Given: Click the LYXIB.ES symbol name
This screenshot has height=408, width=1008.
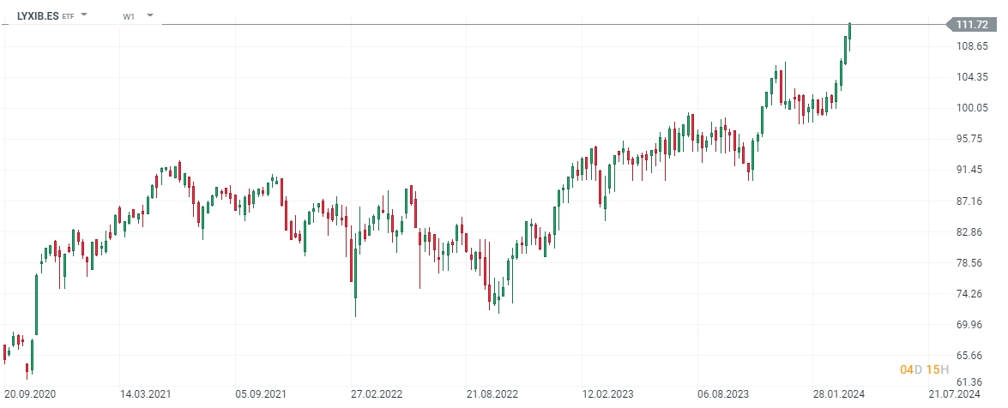Looking at the screenshot, I should coord(39,15).
